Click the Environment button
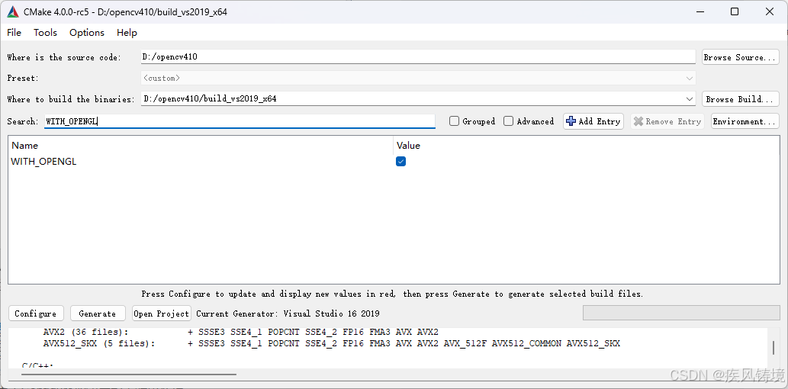This screenshot has width=788, height=389. (745, 121)
